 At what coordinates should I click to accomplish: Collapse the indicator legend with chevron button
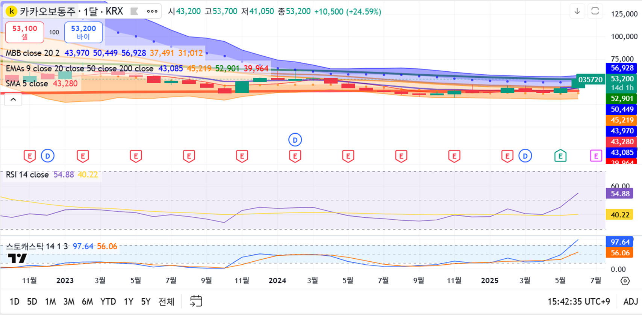(13, 99)
